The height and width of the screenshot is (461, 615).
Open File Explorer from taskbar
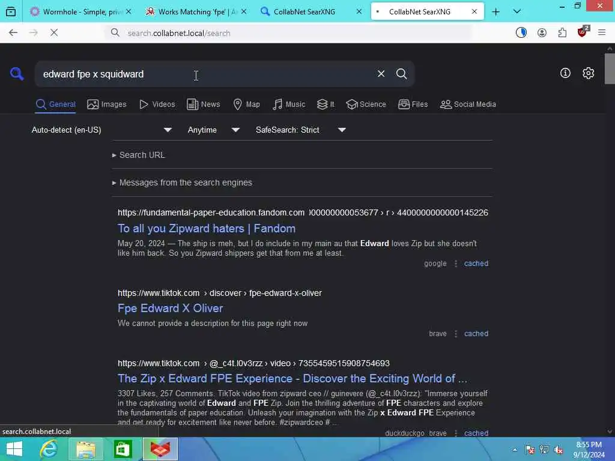tap(86, 449)
